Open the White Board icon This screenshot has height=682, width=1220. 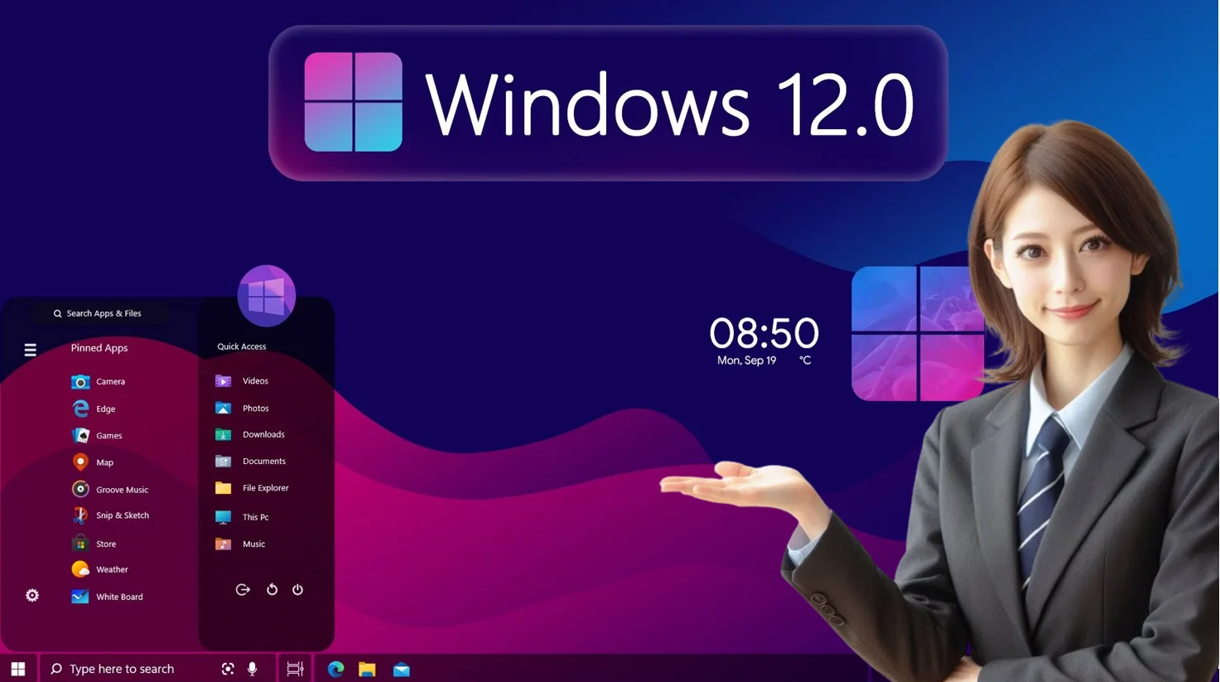(80, 597)
